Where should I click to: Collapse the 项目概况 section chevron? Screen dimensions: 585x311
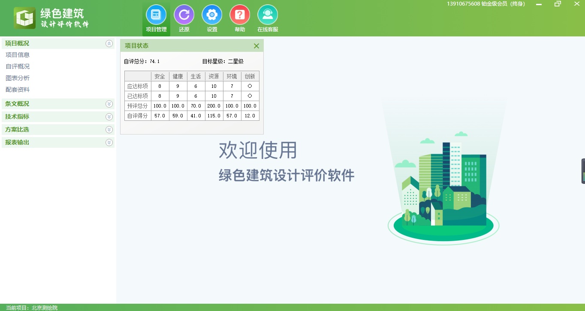click(x=109, y=43)
